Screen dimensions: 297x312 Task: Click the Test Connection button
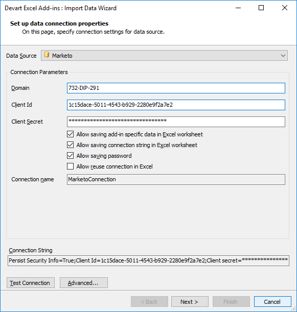31,283
